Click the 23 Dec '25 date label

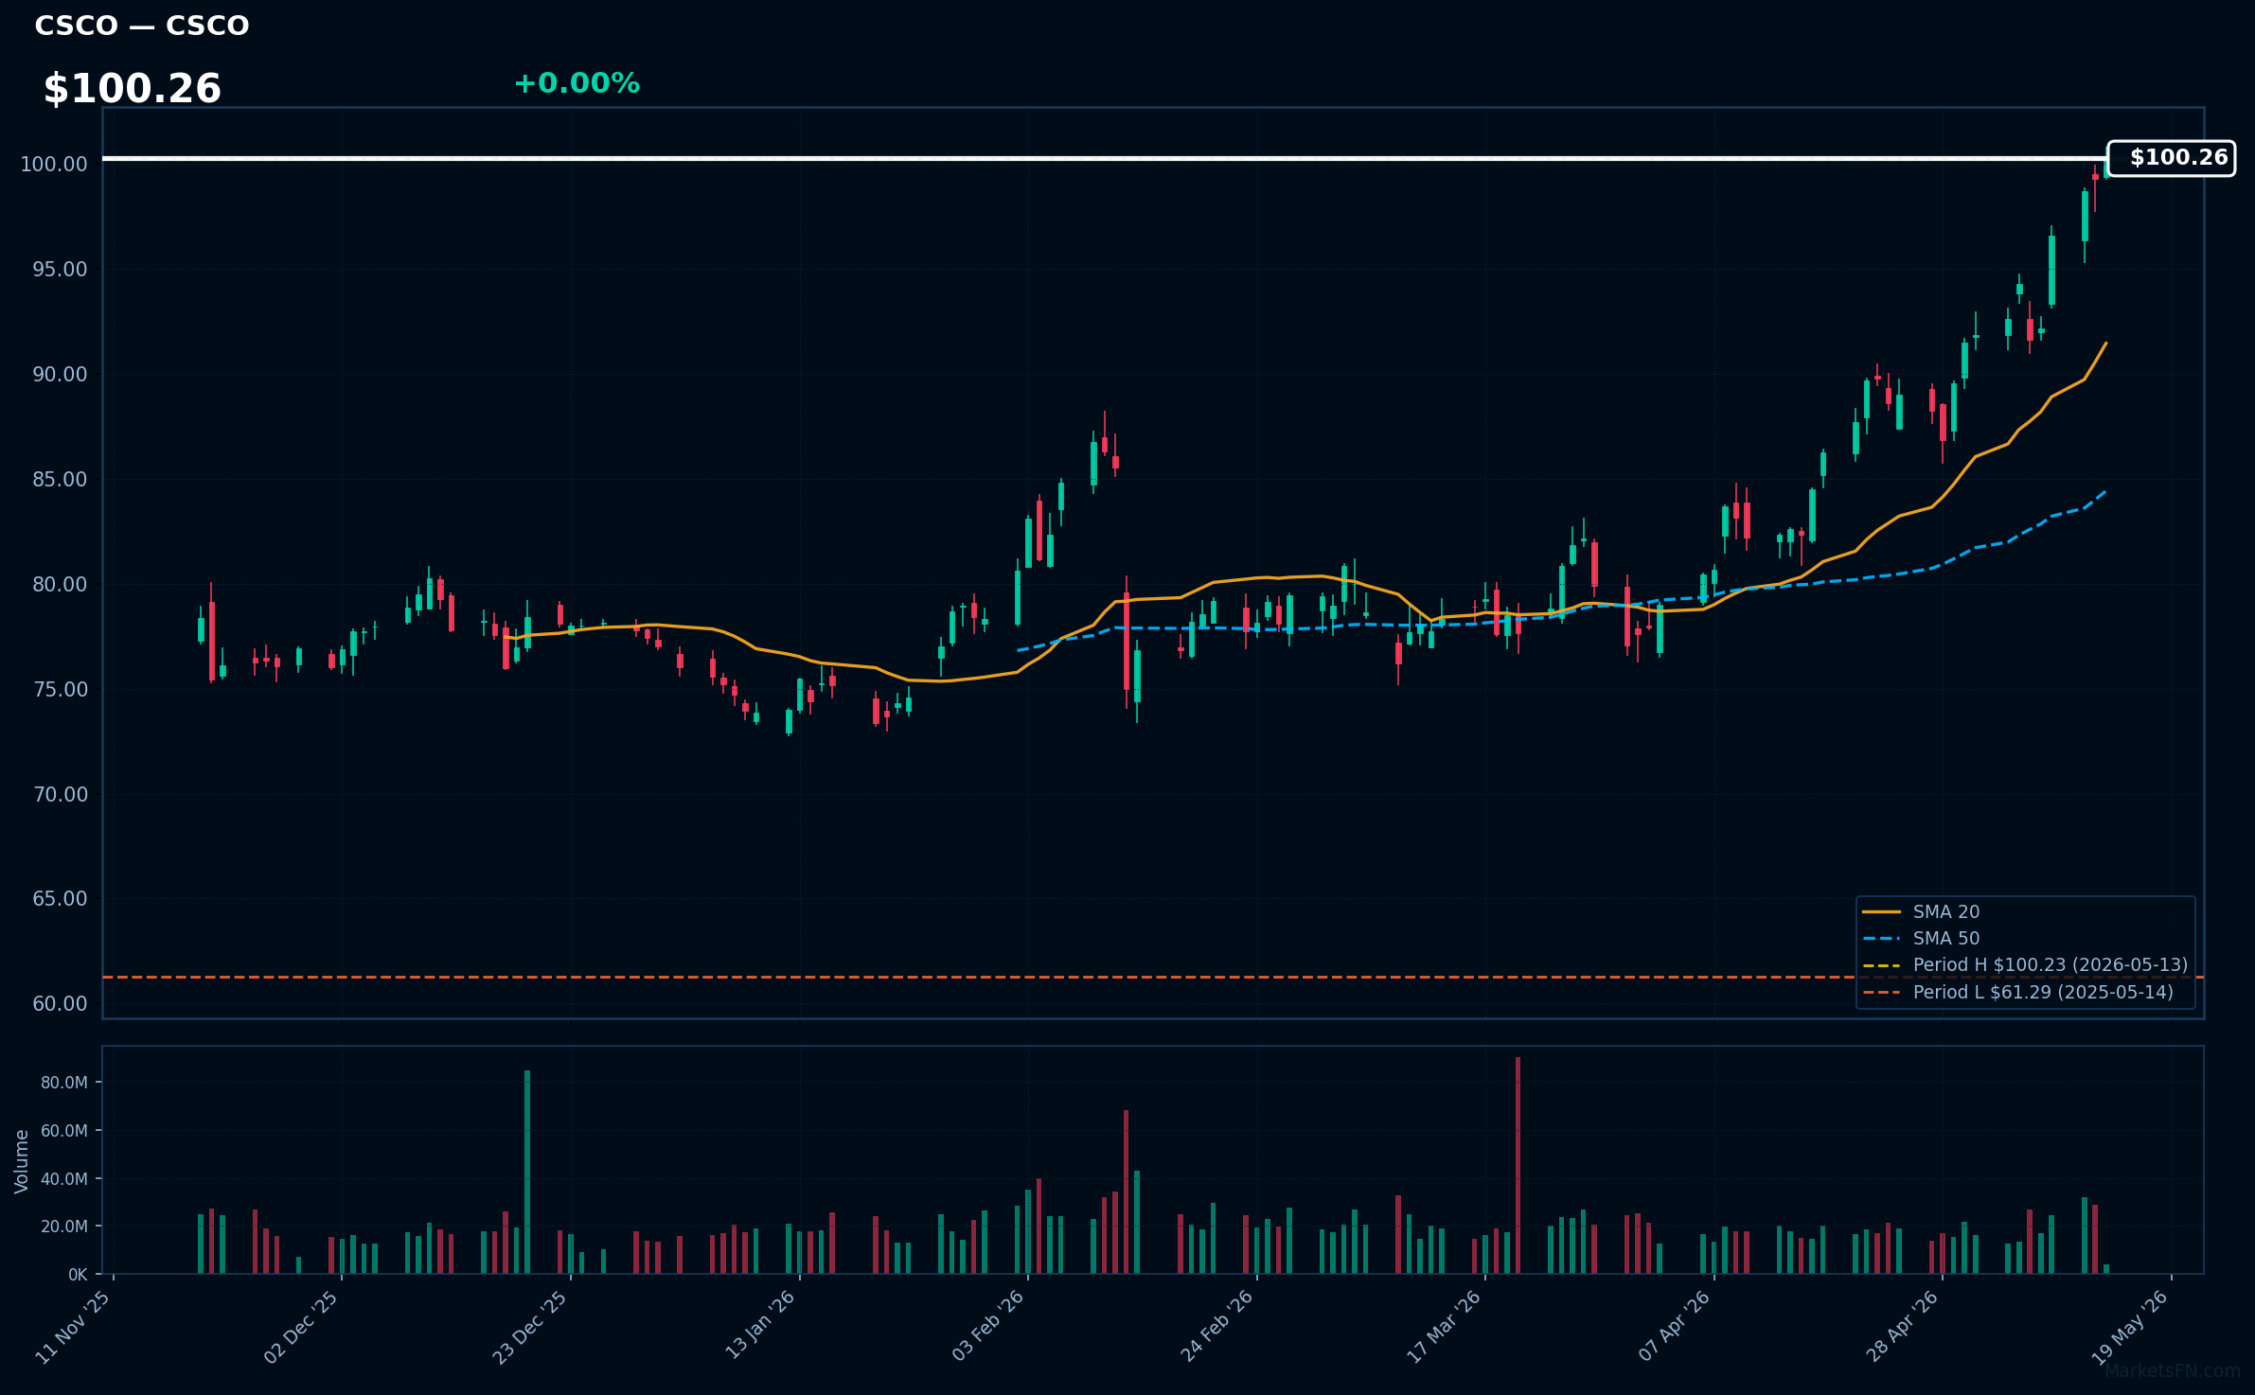click(x=530, y=1326)
